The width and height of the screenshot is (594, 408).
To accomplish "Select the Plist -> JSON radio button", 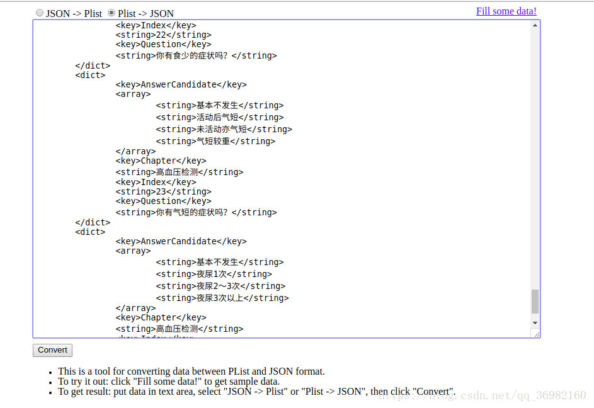I will (111, 13).
